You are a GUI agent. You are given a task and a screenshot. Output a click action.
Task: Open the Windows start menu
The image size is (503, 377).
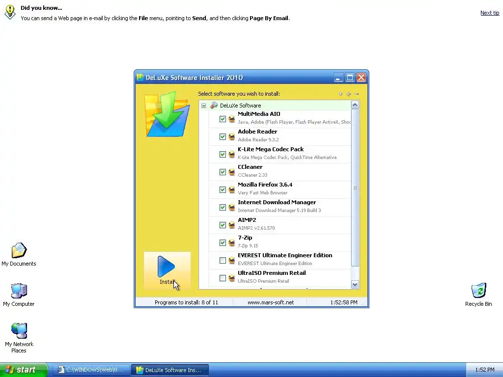[x=24, y=370]
